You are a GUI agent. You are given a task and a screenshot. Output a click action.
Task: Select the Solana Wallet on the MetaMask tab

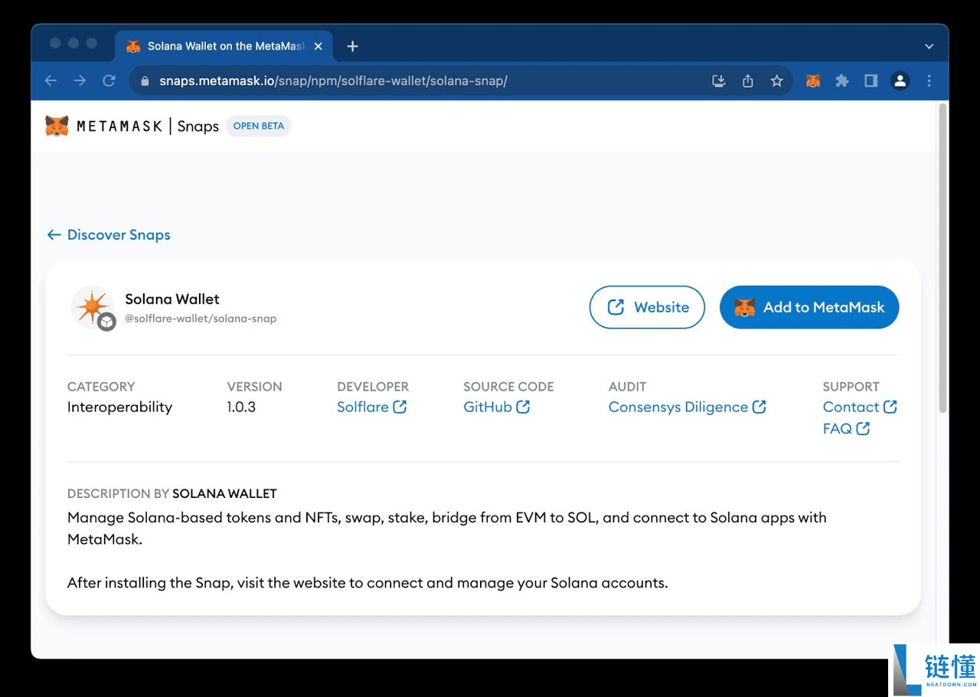pyautogui.click(x=224, y=46)
